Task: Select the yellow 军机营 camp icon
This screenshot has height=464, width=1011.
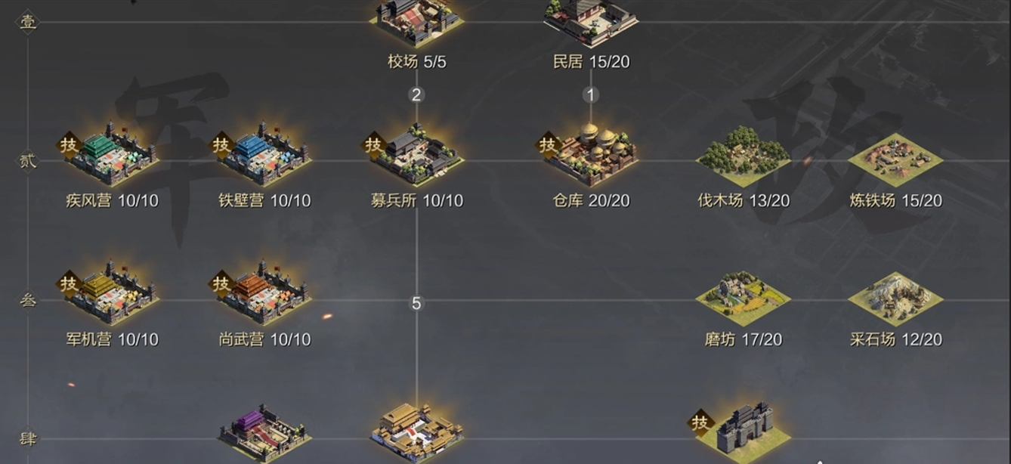Action: [x=111, y=293]
